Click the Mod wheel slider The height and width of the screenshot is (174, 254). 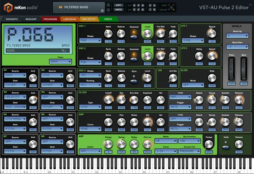click(x=244, y=69)
